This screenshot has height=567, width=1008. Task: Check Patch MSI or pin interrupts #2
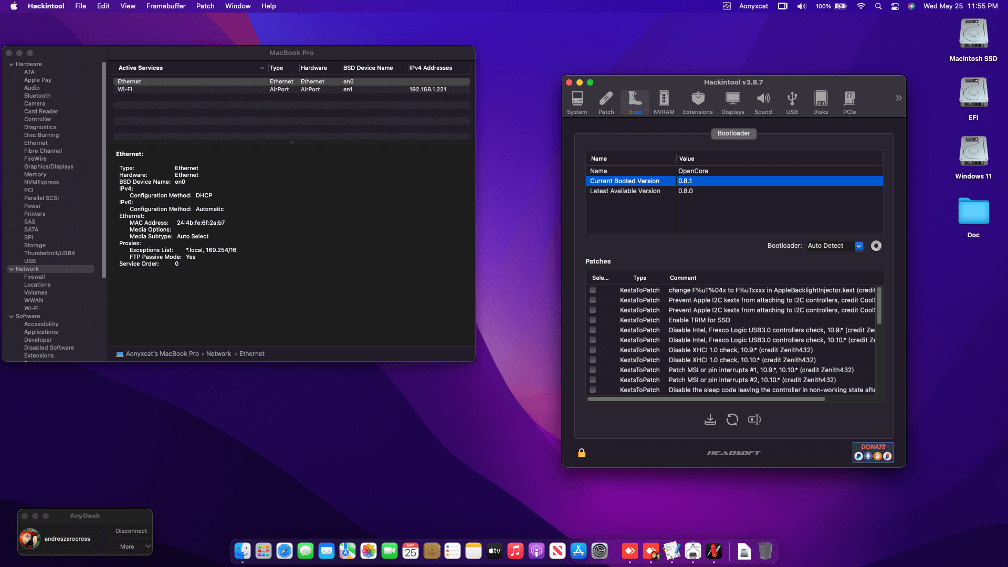[x=593, y=380]
